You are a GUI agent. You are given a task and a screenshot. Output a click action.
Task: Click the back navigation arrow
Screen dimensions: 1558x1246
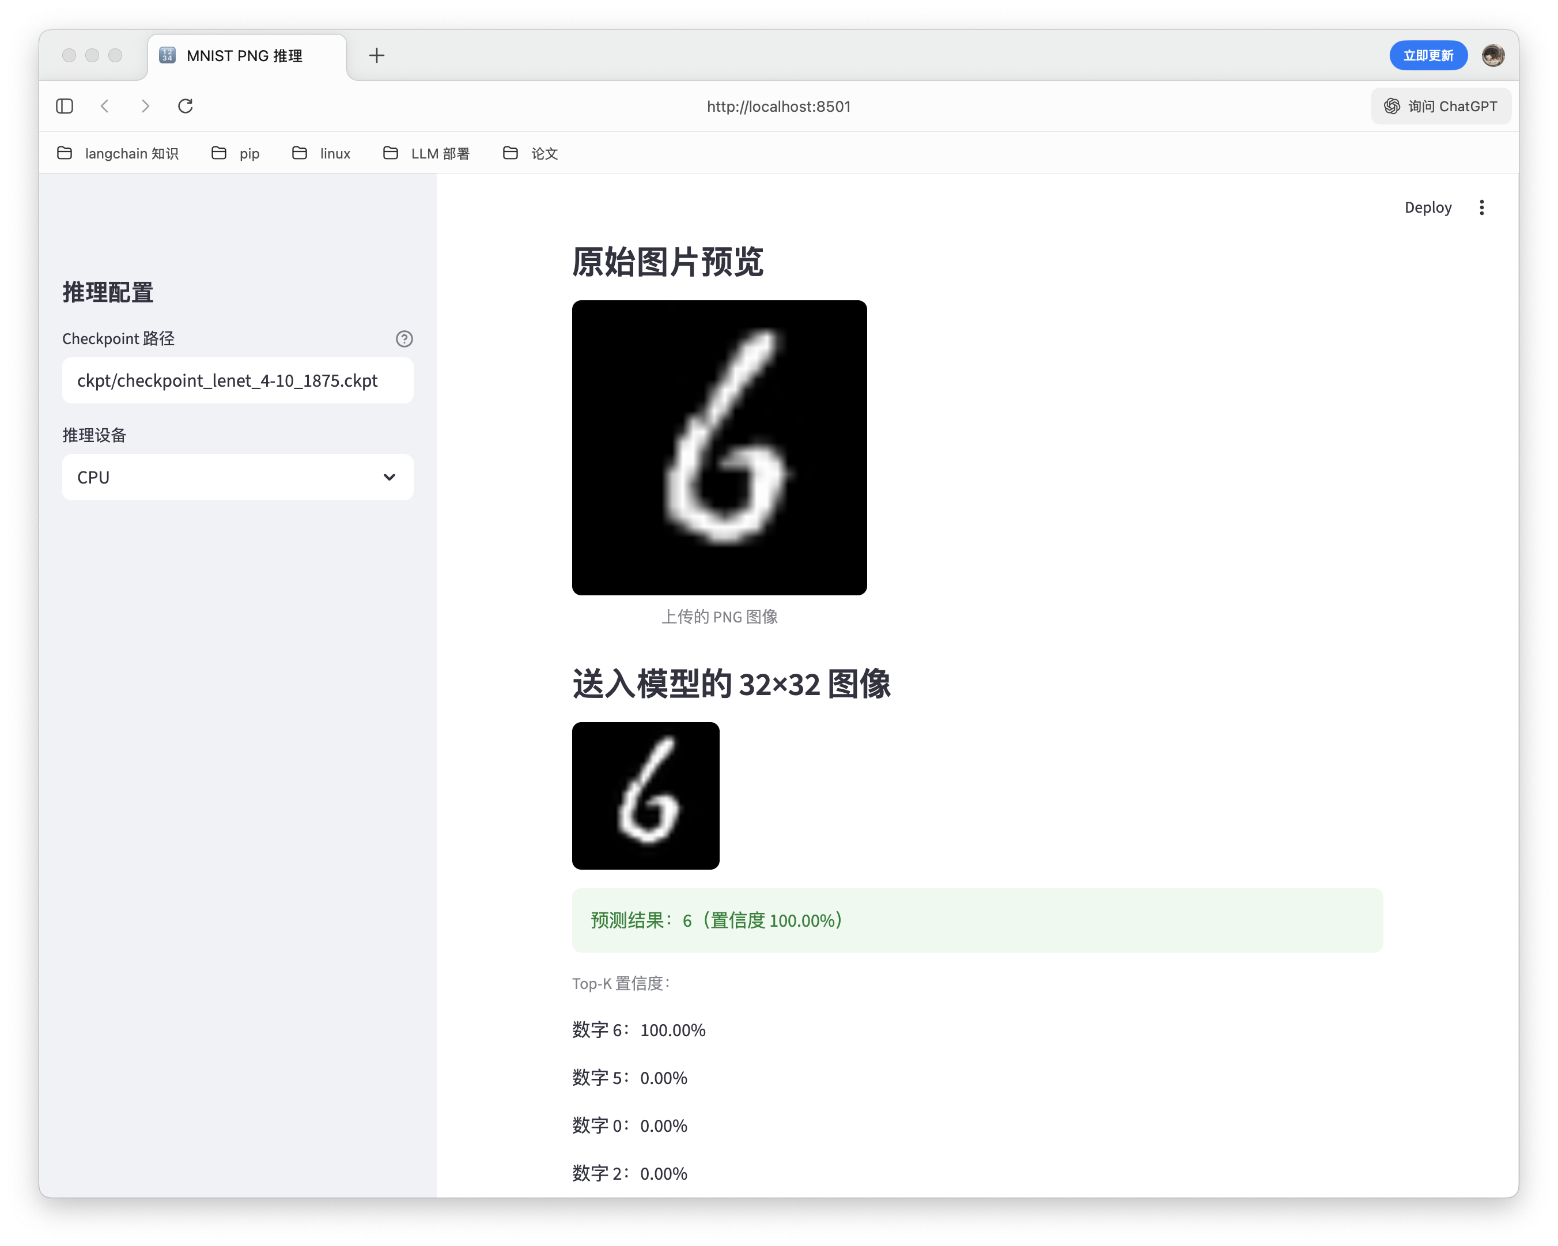pos(105,106)
